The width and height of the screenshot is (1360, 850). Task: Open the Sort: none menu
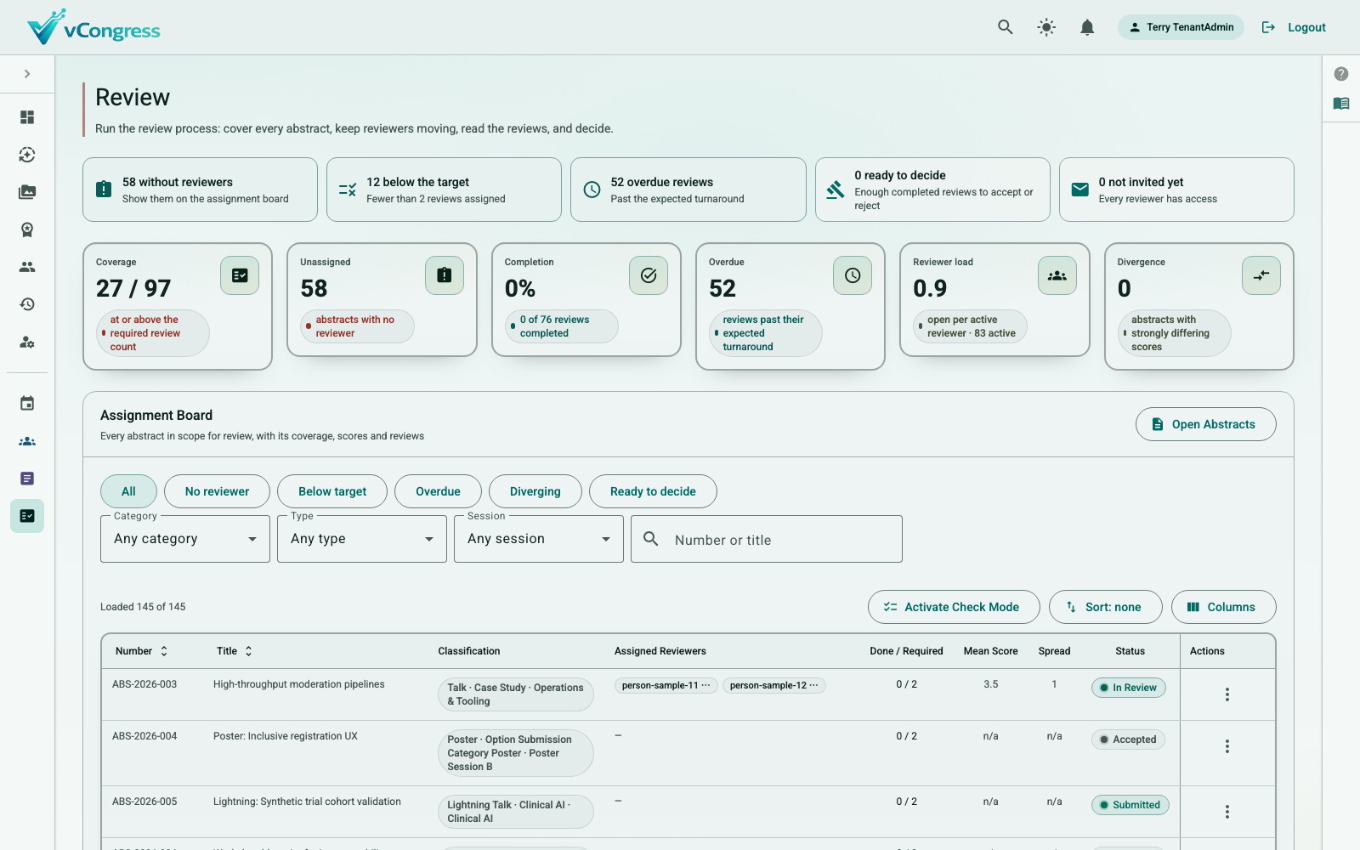pos(1106,607)
